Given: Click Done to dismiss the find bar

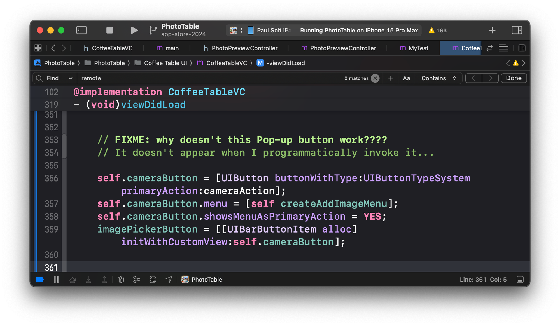Looking at the screenshot, I should pyautogui.click(x=514, y=78).
